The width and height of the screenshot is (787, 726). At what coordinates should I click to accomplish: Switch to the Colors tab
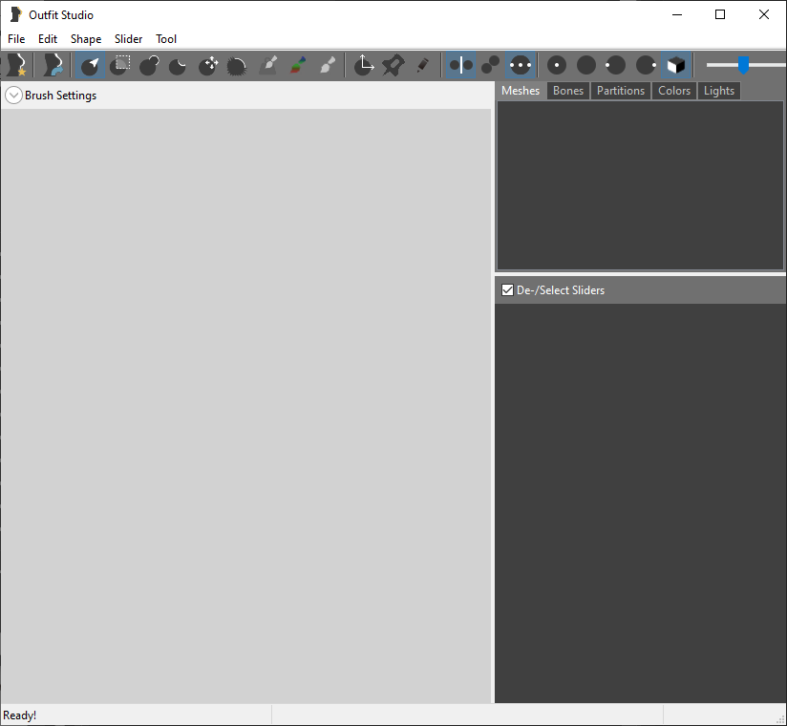[x=674, y=91]
